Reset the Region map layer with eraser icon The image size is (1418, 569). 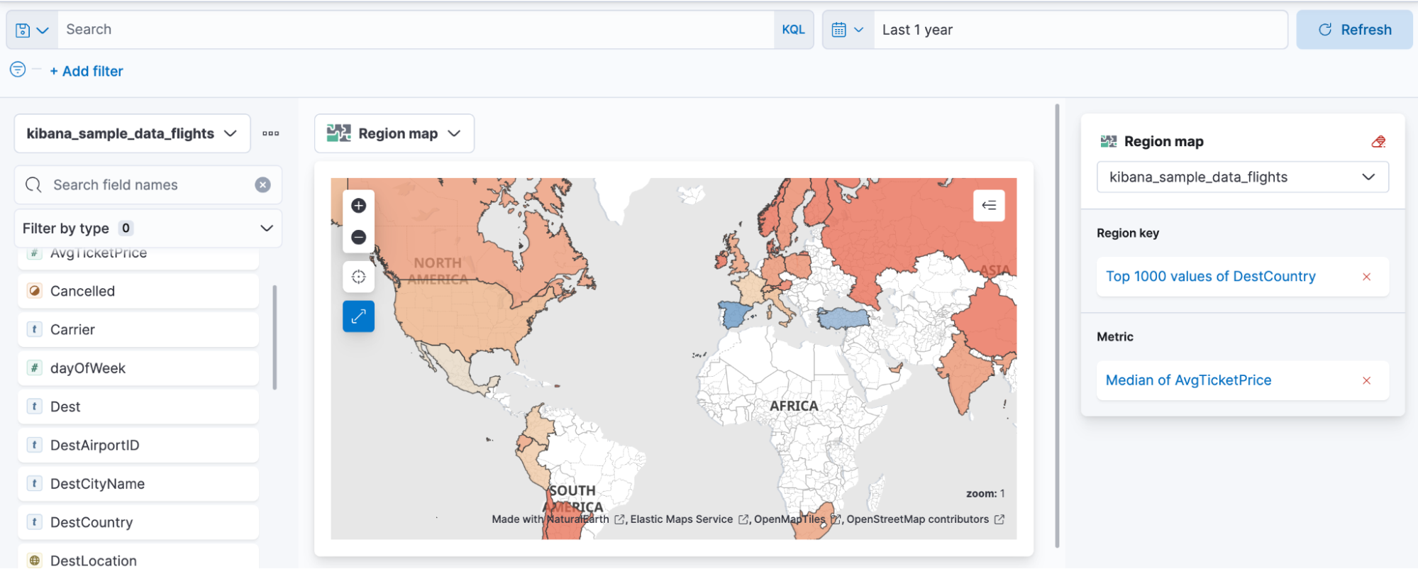[x=1378, y=142]
